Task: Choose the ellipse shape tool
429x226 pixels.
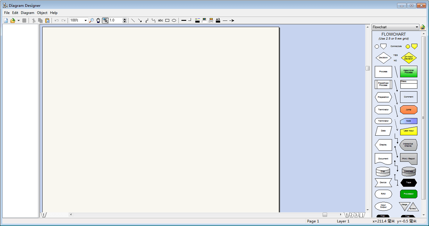Action: (174, 21)
